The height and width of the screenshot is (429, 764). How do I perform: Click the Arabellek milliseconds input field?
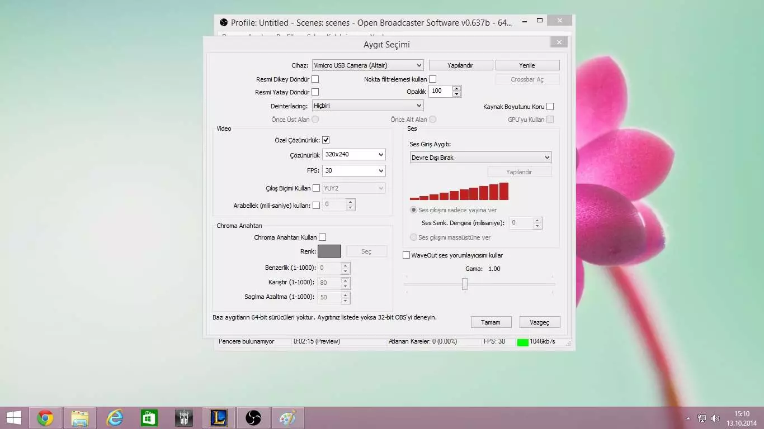[x=334, y=205]
